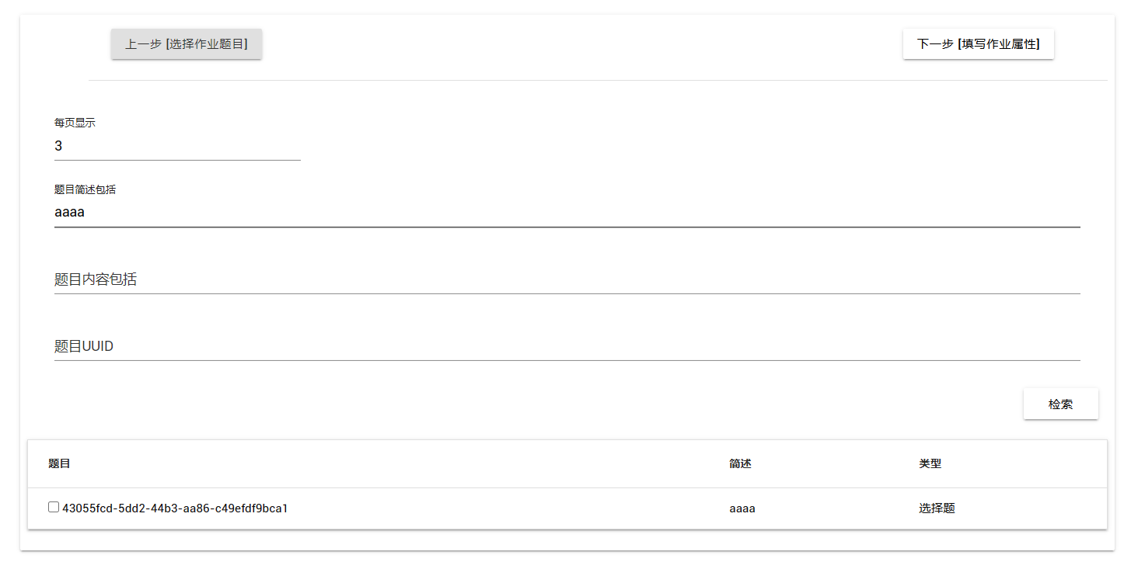Click the divider line below the step buttons
This screenshot has width=1124, height=569.
[597, 80]
